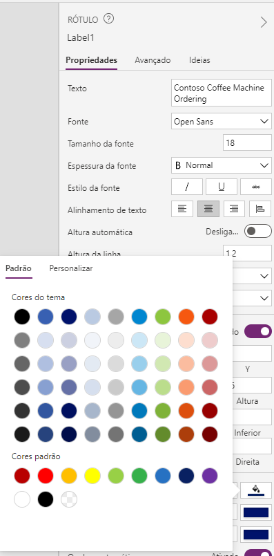Toggle italic font style
This screenshot has height=556, width=274.
tap(187, 187)
